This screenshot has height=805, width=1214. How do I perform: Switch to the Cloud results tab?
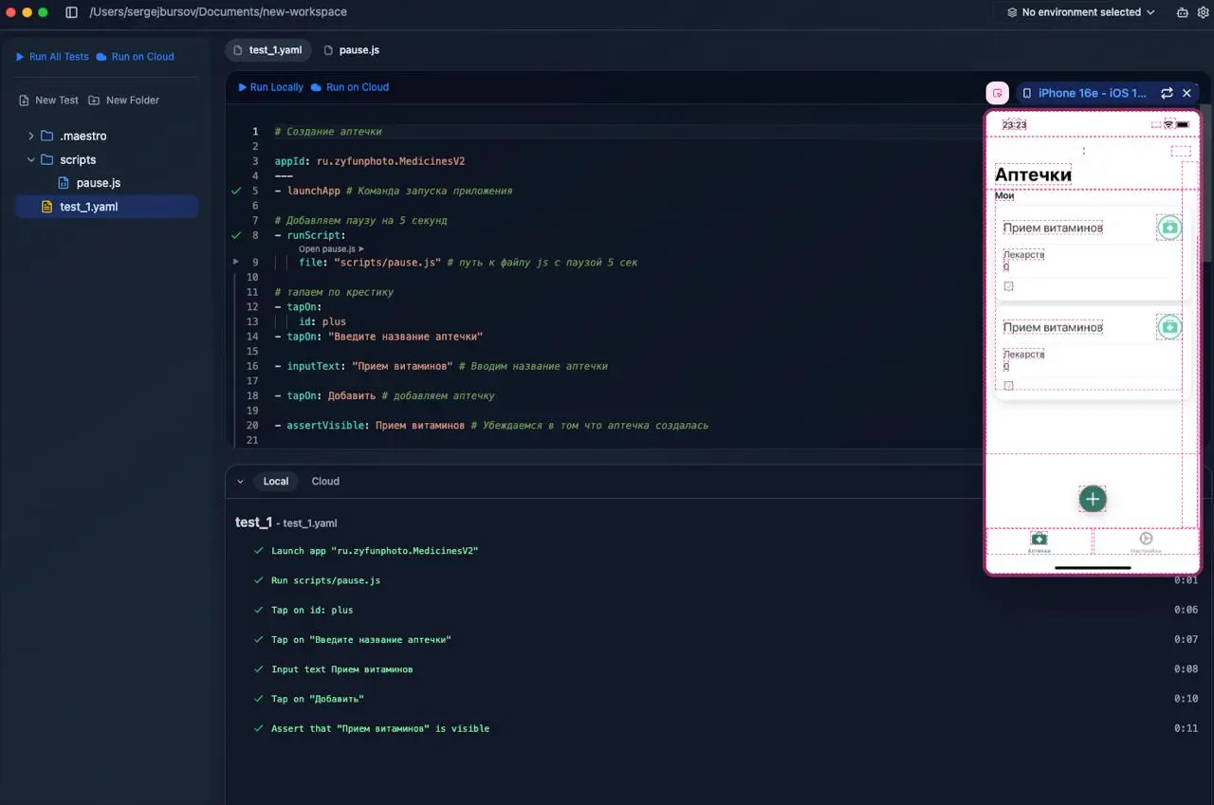tap(325, 482)
